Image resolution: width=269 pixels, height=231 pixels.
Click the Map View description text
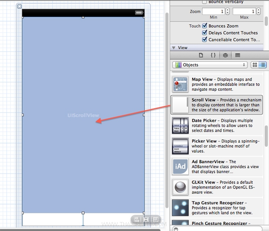(x=226, y=84)
